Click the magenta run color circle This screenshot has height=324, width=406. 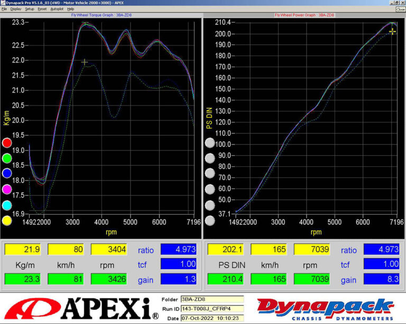pos(7,189)
